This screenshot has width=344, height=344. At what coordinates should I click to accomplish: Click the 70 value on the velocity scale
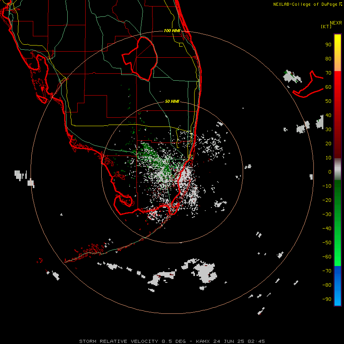click(x=328, y=73)
